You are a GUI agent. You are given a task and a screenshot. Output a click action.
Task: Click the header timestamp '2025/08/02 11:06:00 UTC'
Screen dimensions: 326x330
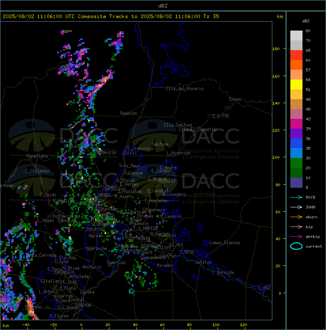click(x=39, y=16)
